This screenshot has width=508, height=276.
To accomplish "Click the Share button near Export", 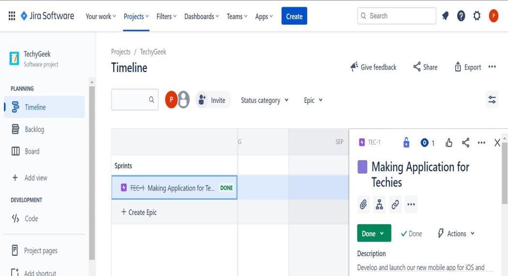I will (425, 67).
